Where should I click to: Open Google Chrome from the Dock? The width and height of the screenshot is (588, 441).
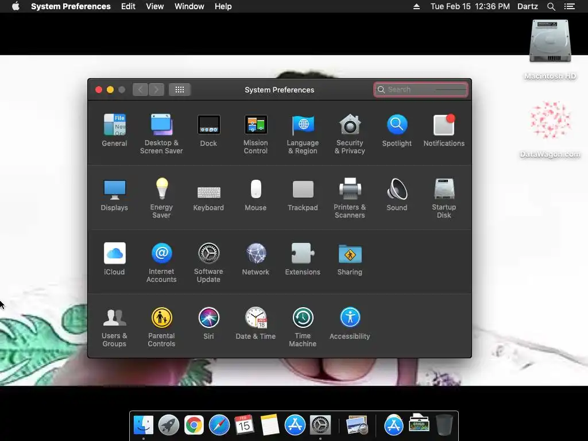pyautogui.click(x=194, y=425)
